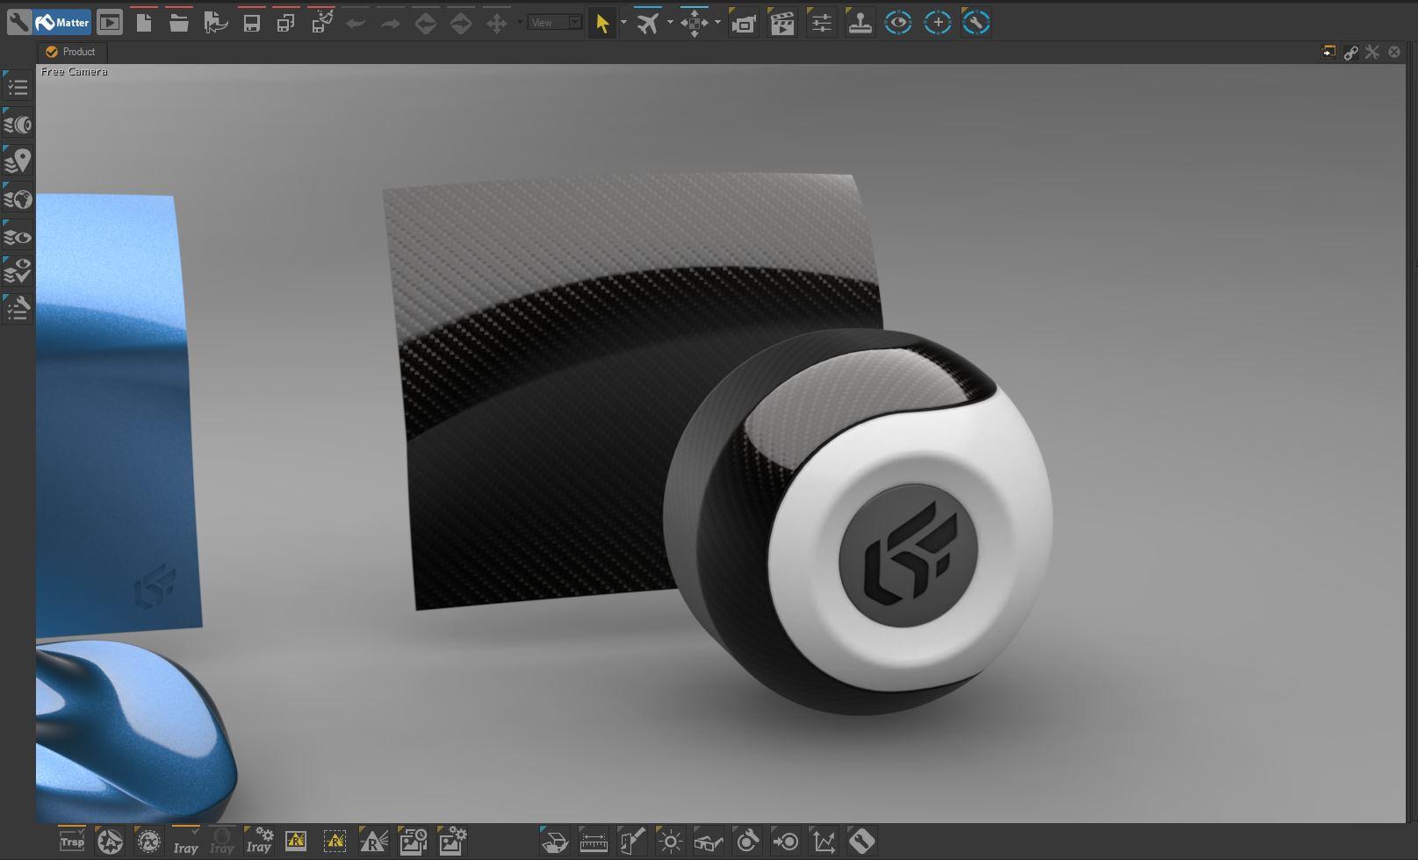Click the save-as icon
This screenshot has height=860, width=1418.
point(286,22)
